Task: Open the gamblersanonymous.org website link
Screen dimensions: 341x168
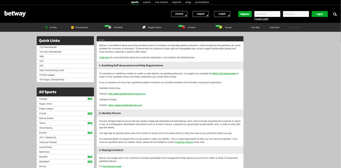Action: click(x=127, y=94)
